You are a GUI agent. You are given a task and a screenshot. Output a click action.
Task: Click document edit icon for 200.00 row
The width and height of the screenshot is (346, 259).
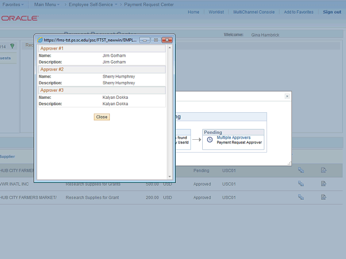(323, 197)
